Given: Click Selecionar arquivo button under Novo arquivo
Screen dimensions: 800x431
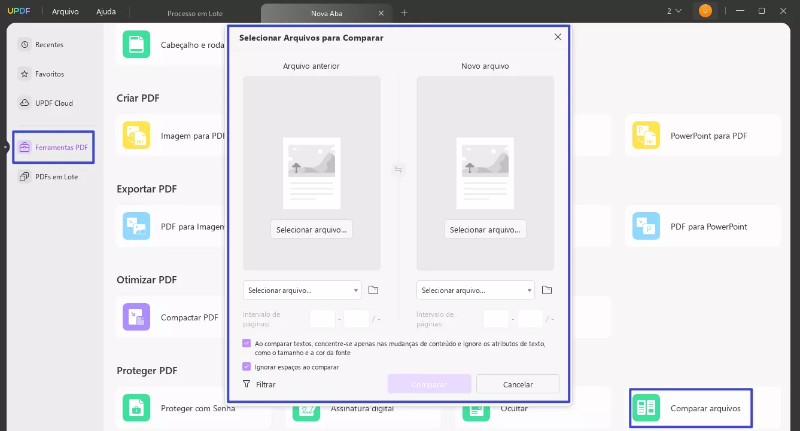Looking at the screenshot, I should [485, 230].
